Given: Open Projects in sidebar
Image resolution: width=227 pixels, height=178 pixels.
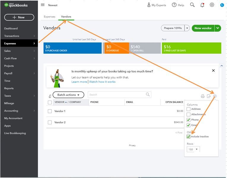Looking at the screenshot, I should [x=9, y=66].
